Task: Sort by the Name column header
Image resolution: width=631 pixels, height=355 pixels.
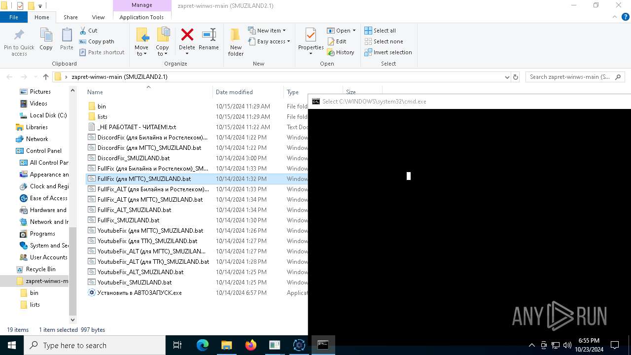Action: (95, 92)
